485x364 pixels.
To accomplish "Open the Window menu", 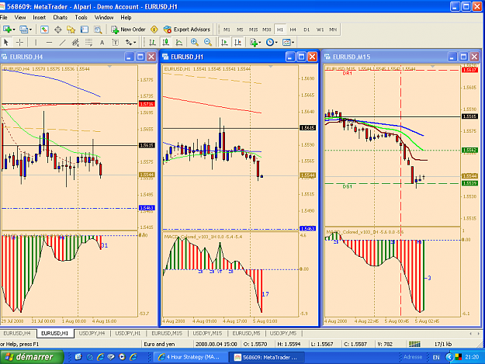I will (x=104, y=17).
